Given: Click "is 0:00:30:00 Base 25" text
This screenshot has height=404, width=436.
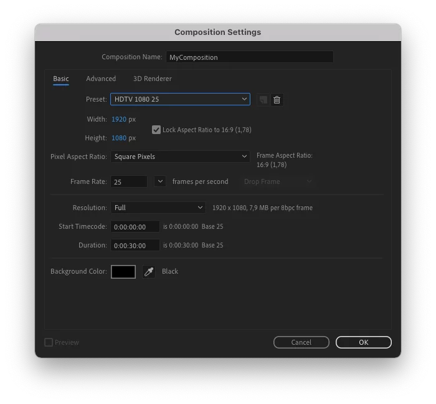Looking at the screenshot, I should [193, 245].
